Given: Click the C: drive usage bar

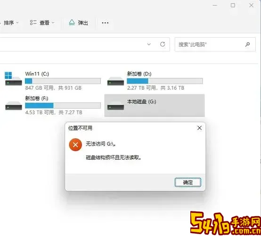Looking at the screenshot, I should [x=63, y=81].
